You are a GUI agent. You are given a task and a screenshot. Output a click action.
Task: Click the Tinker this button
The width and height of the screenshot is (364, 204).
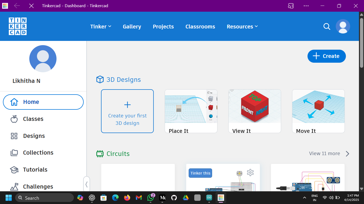[x=200, y=173]
